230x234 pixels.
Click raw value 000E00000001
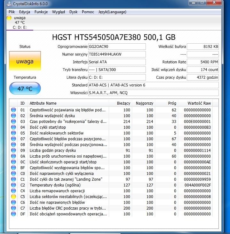197,121
